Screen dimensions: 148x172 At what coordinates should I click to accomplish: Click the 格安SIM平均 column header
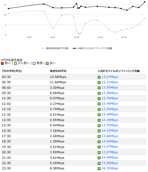58,71
